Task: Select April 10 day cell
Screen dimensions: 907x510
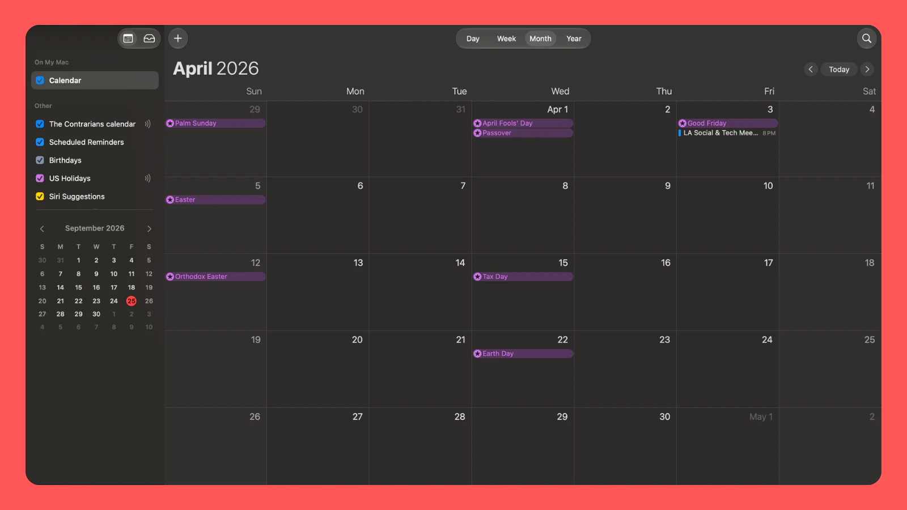Action: pos(727,215)
